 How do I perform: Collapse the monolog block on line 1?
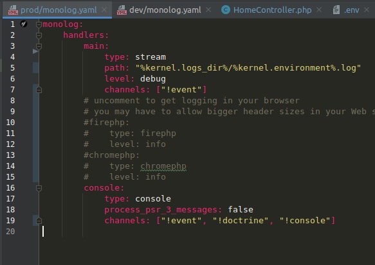click(39, 24)
